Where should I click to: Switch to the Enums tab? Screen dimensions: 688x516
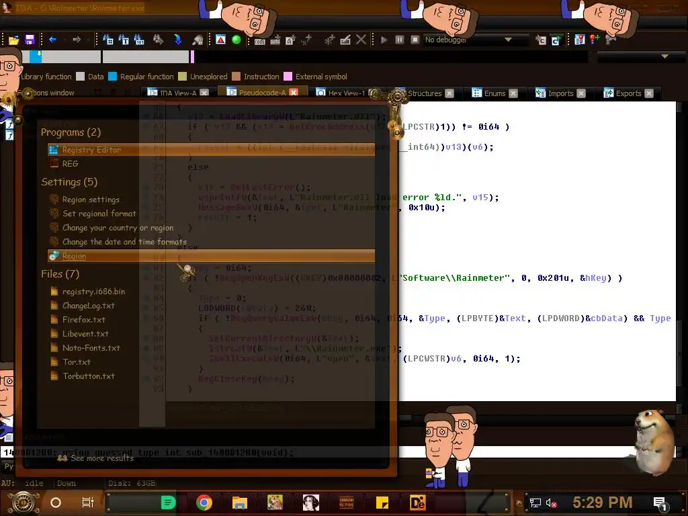coord(494,93)
